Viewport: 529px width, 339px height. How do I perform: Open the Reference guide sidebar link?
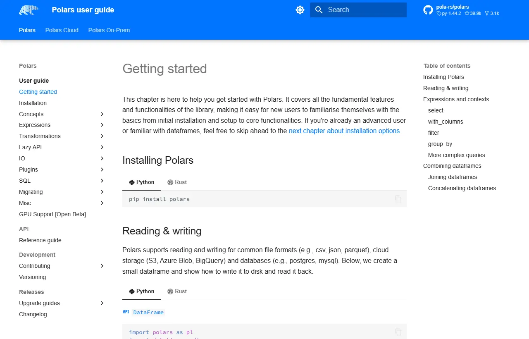point(40,240)
